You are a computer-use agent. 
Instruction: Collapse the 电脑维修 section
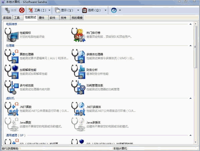pyautogui.click(x=191, y=24)
